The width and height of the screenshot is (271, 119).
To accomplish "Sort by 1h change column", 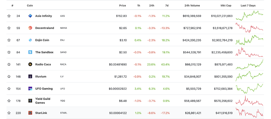I will pos(138,5).
